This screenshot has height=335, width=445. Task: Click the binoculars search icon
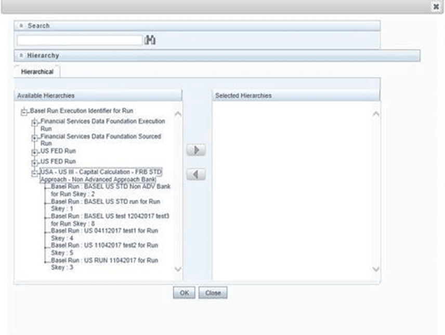tap(150, 39)
